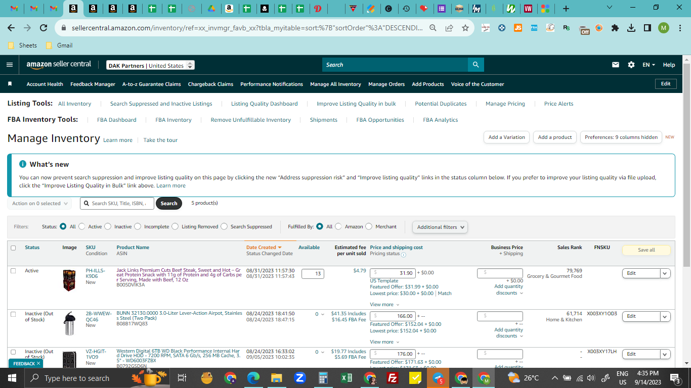Open the Listing Quality Dashboard
This screenshot has height=388, width=691.
point(265,104)
